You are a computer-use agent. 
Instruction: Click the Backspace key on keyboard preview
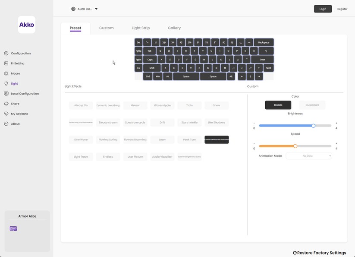pos(264,42)
